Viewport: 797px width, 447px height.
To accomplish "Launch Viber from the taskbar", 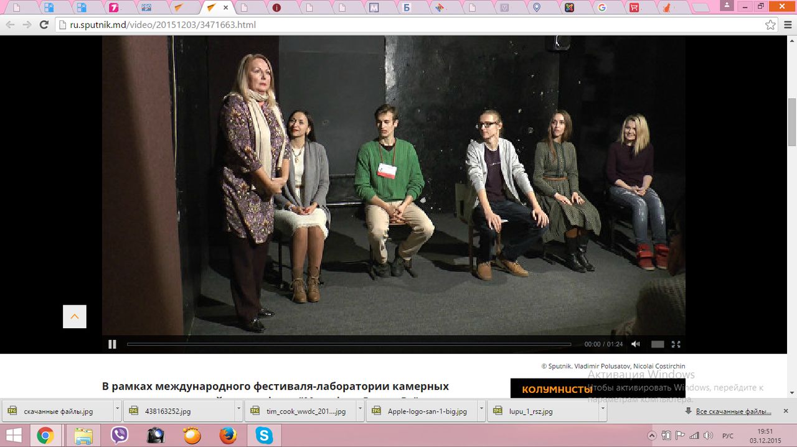I will (x=119, y=436).
